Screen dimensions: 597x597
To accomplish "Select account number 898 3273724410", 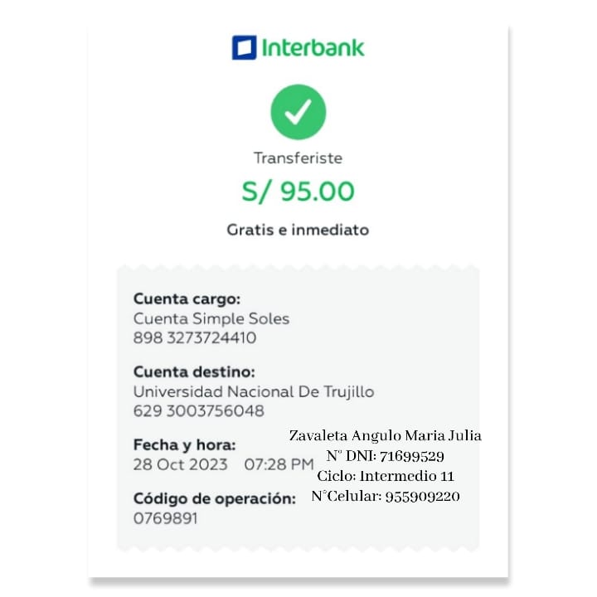I will click(x=195, y=338).
